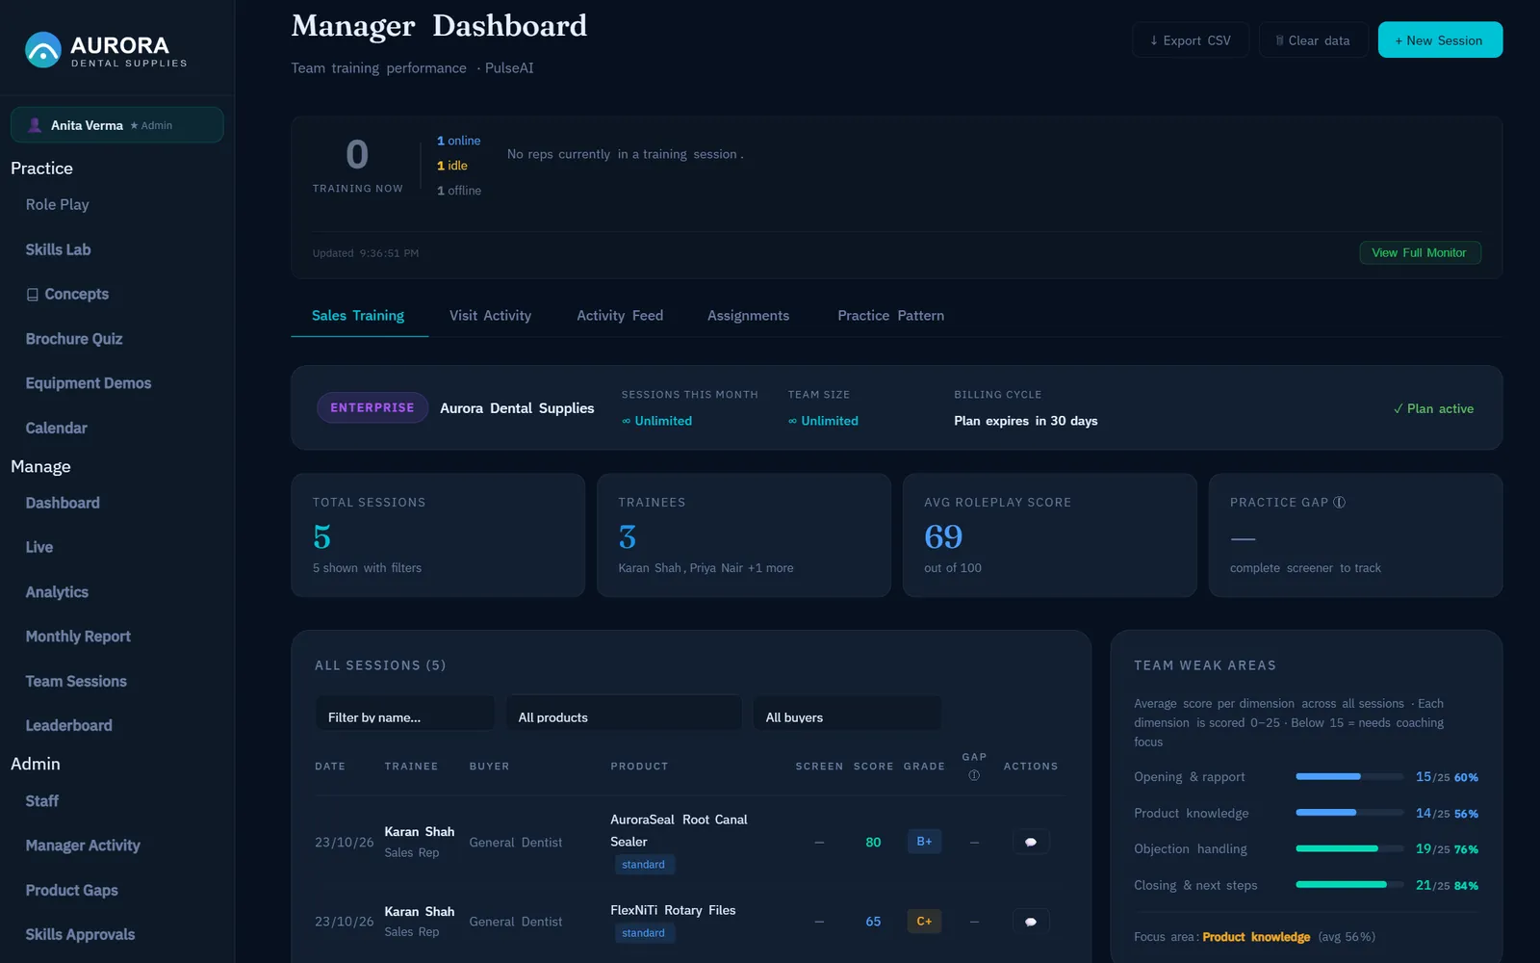Switch to the Visit Activity tab
The width and height of the screenshot is (1540, 963).
[490, 316]
